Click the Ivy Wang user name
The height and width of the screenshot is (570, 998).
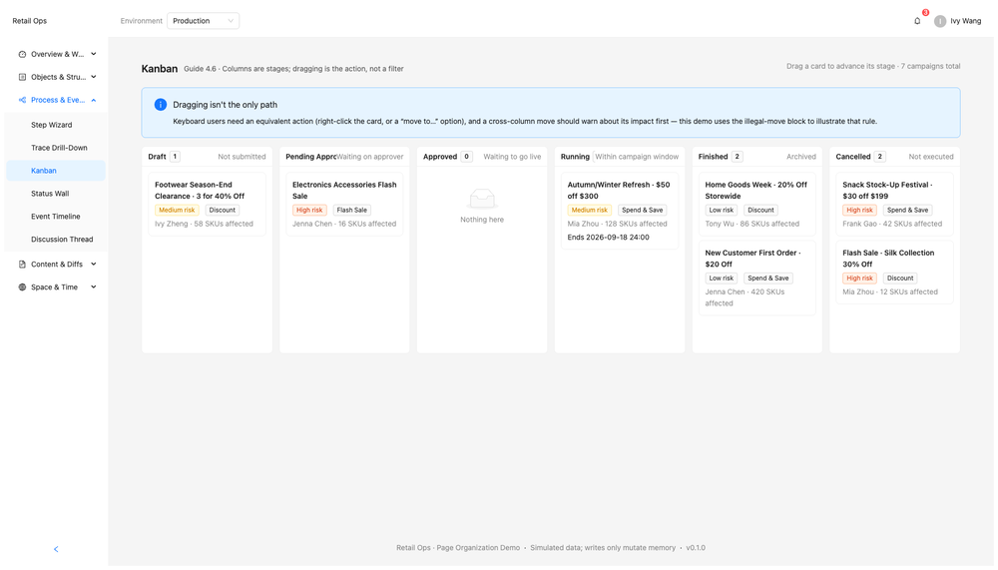965,21
